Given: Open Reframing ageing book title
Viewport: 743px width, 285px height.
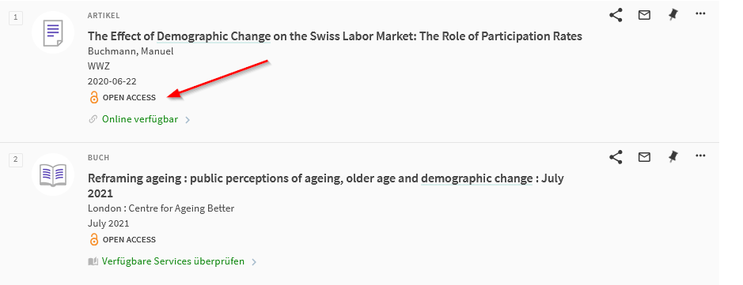Looking at the screenshot, I should 325,186.
